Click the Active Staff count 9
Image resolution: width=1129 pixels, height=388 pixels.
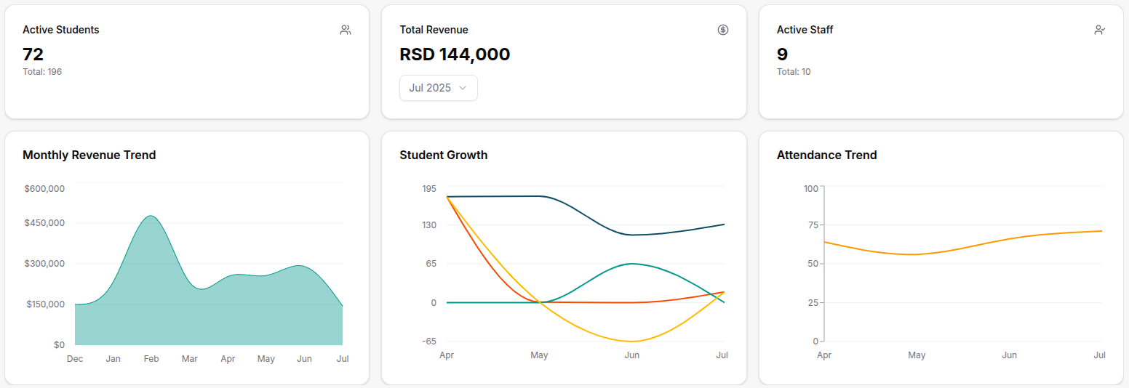coord(782,54)
